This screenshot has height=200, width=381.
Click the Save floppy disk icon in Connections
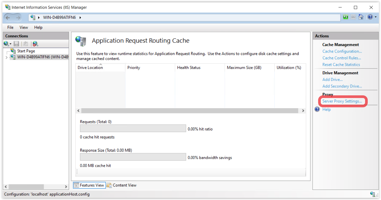(16, 44)
